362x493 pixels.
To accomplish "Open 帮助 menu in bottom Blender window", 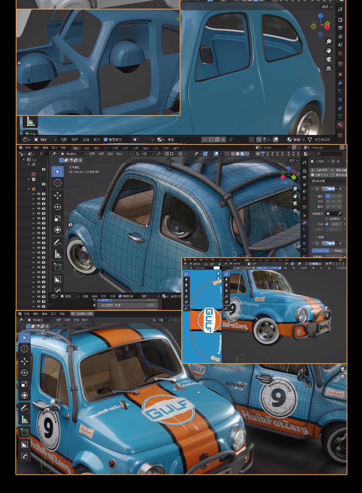I will 62,314.
